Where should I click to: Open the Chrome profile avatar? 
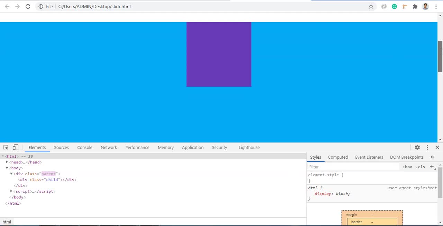click(x=426, y=7)
